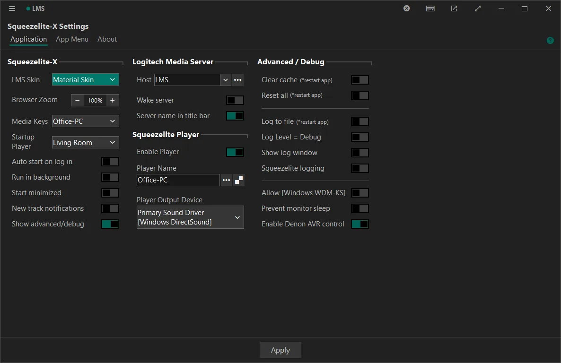Open the About tab
561x363 pixels.
click(x=107, y=39)
